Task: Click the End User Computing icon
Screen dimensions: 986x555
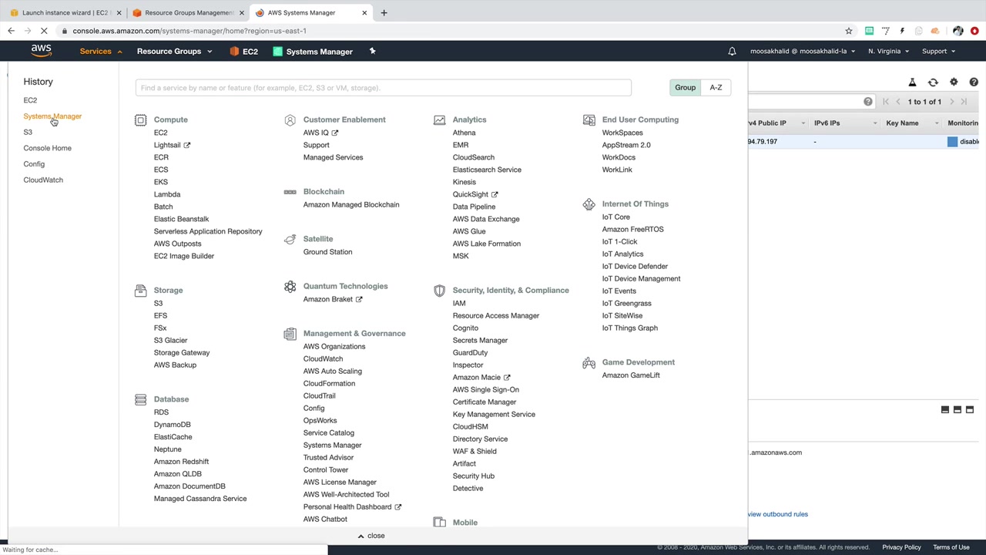Action: pyautogui.click(x=589, y=120)
